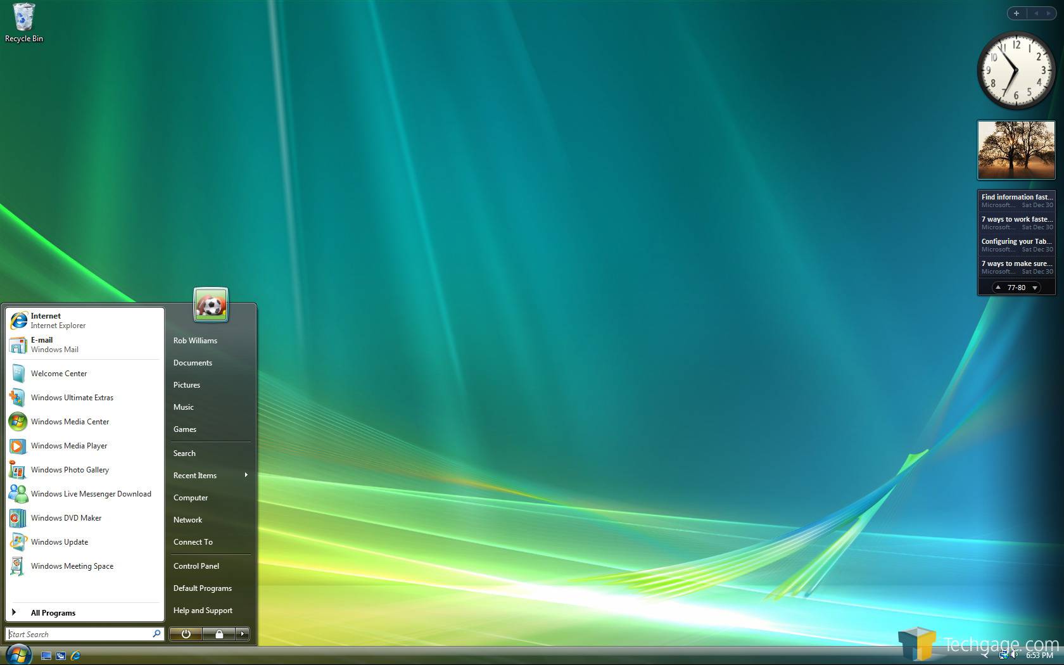Open the shutdown options arrow menu
This screenshot has height=665, width=1064.
coord(243,634)
